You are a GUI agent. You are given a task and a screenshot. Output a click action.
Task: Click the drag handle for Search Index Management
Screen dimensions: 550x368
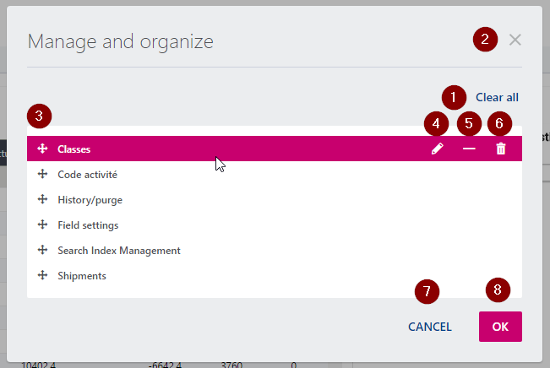pyautogui.click(x=42, y=251)
